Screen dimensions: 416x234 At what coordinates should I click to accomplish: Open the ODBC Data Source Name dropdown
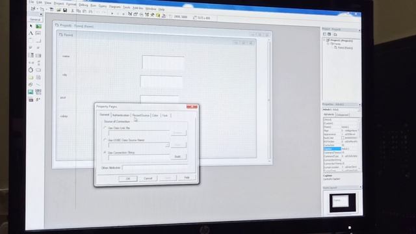tap(167, 145)
